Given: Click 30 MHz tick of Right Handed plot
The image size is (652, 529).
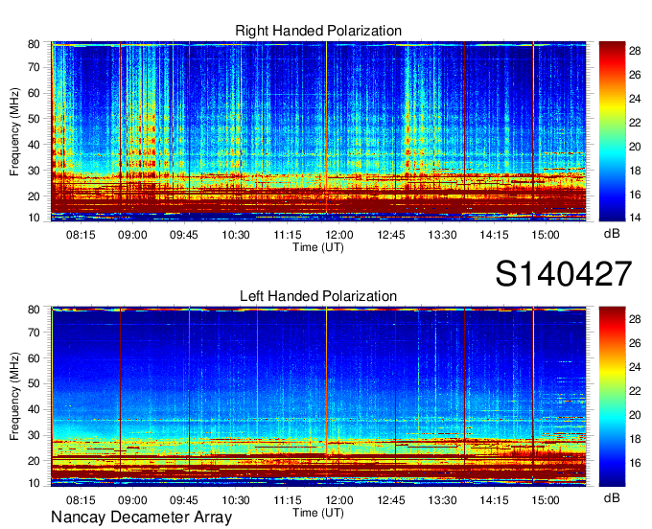Looking at the screenshot, I should (x=34, y=171).
